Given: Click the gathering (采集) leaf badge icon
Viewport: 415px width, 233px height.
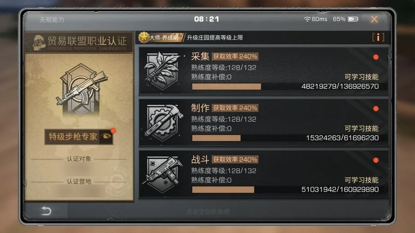Looking at the screenshot, I should tap(162, 70).
